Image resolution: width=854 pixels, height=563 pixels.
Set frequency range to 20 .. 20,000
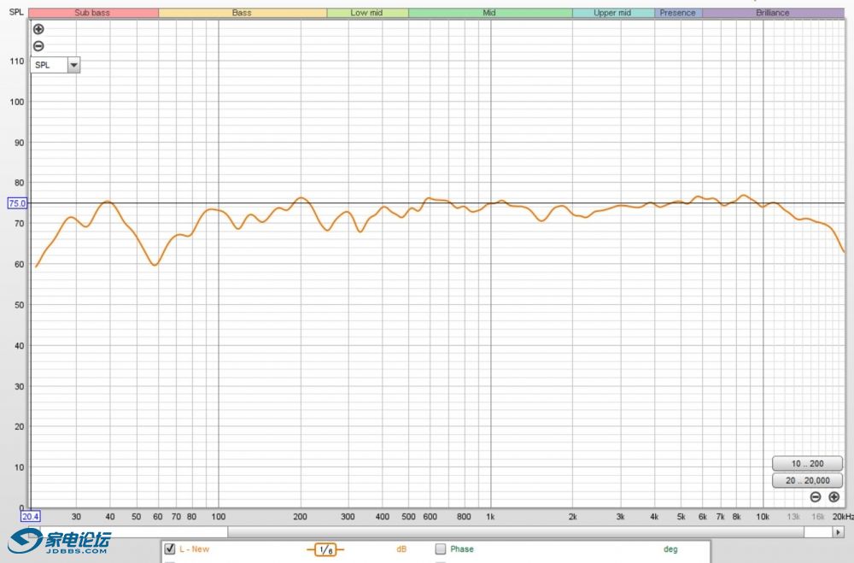click(x=807, y=481)
